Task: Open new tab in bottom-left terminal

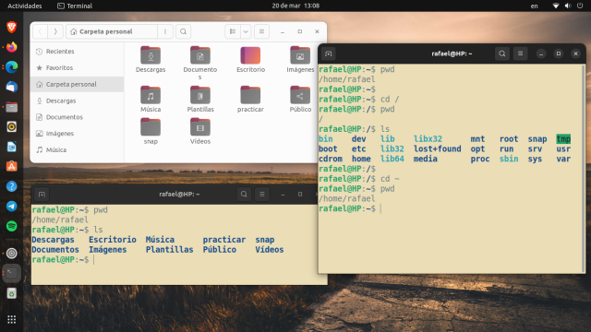Action: click(42, 195)
